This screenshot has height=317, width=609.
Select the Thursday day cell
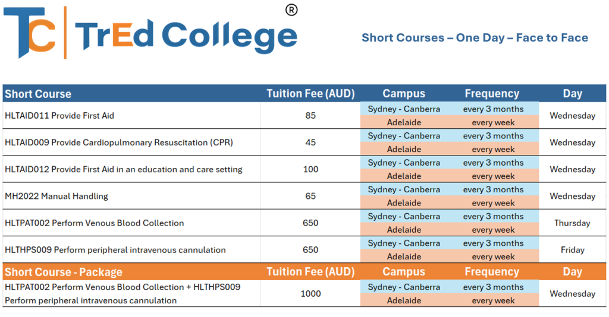point(572,223)
